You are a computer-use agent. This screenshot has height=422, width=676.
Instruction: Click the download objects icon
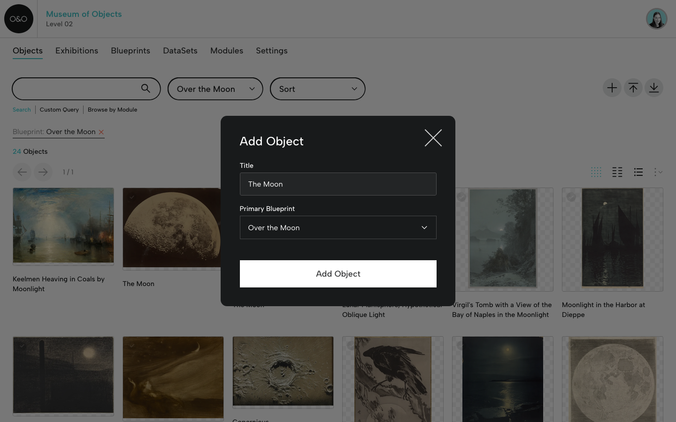pyautogui.click(x=654, y=88)
